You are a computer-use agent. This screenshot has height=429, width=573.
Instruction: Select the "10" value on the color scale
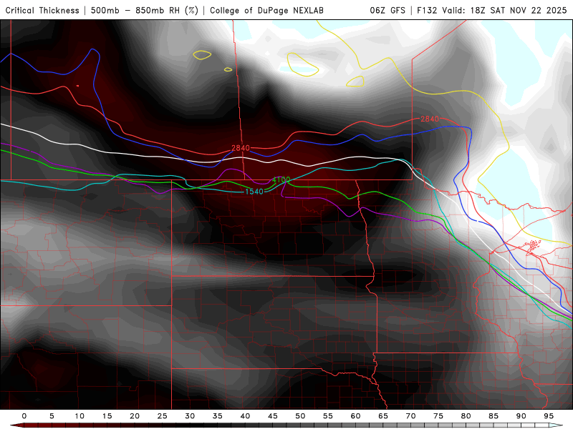click(80, 416)
